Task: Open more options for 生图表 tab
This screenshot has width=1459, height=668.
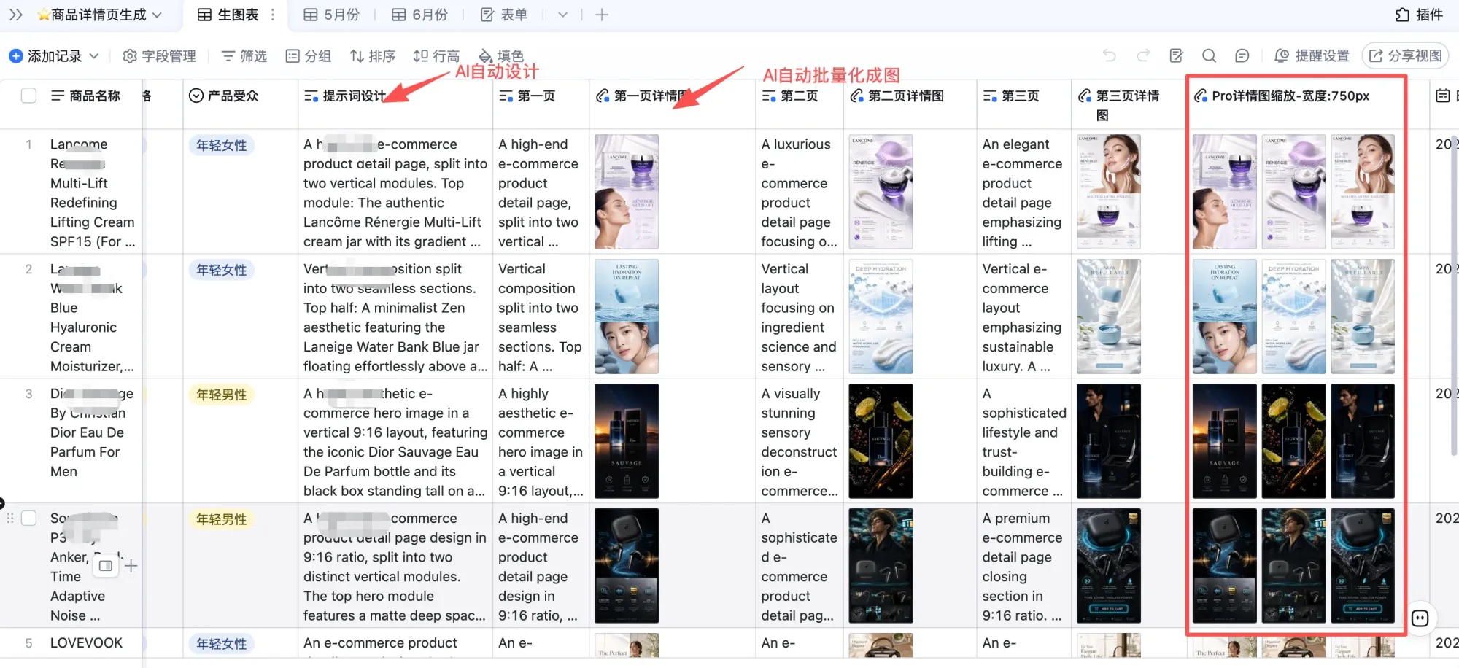Action: (x=273, y=15)
